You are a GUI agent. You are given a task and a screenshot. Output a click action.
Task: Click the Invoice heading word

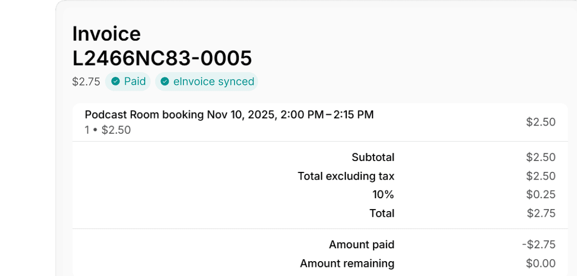tap(107, 34)
